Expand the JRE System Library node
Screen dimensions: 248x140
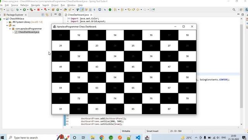tap(7, 22)
